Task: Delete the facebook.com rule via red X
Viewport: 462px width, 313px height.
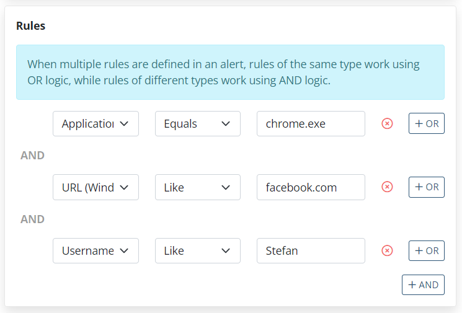Action: [387, 187]
